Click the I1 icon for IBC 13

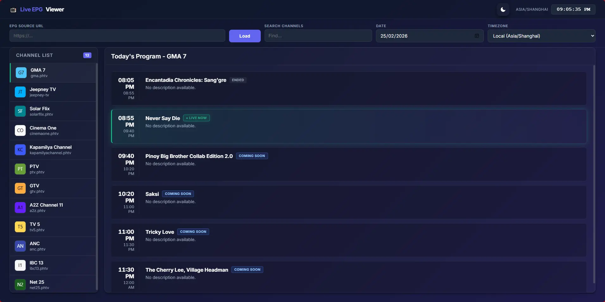click(20, 265)
